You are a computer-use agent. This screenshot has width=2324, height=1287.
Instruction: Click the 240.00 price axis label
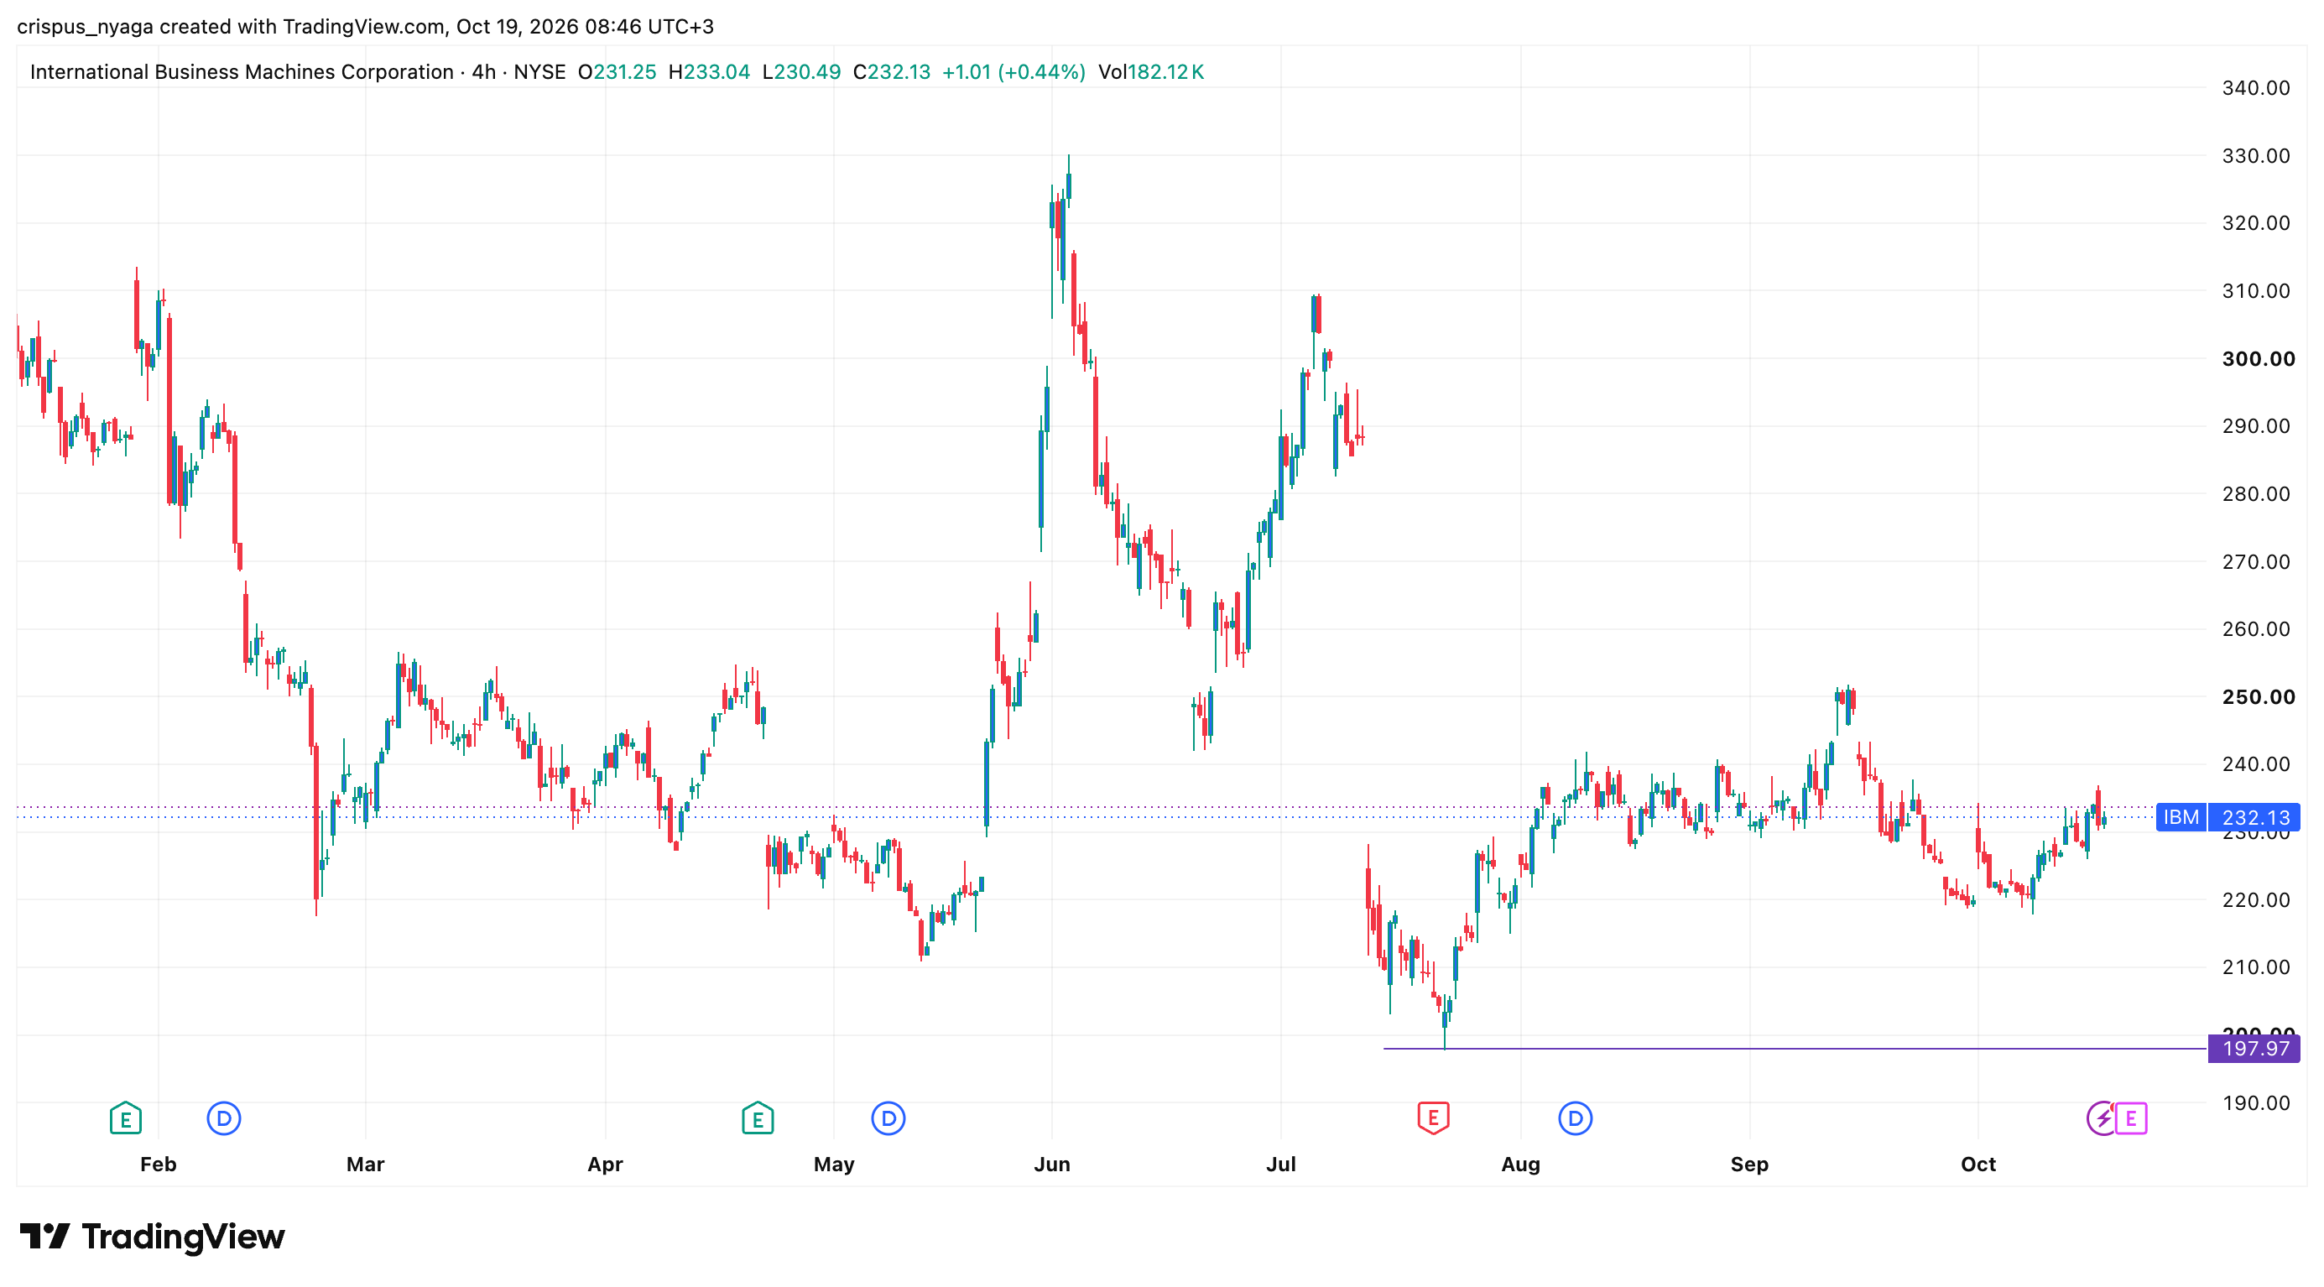(2255, 764)
